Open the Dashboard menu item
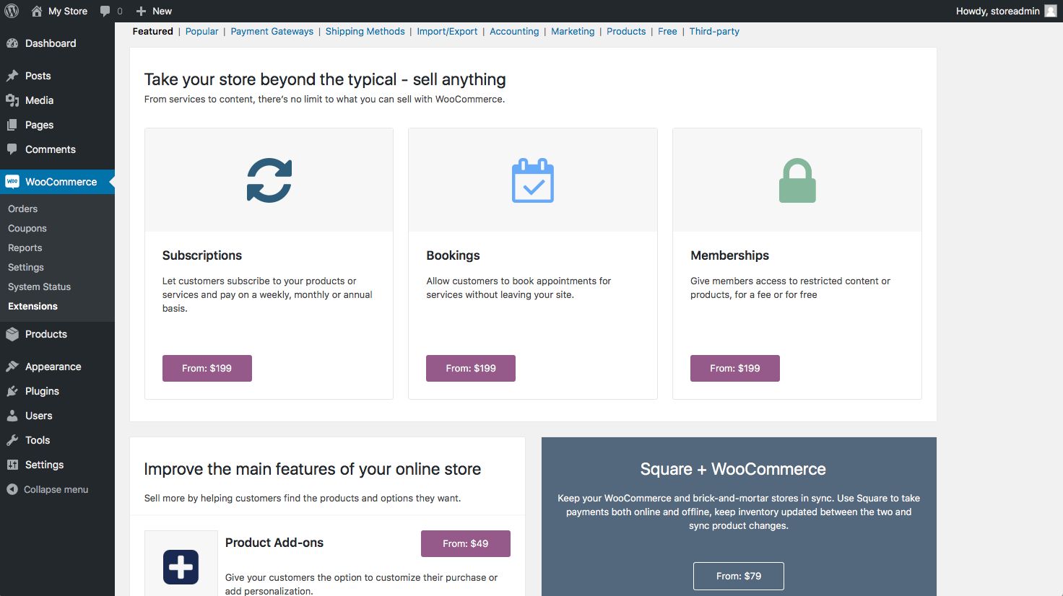 pos(50,43)
